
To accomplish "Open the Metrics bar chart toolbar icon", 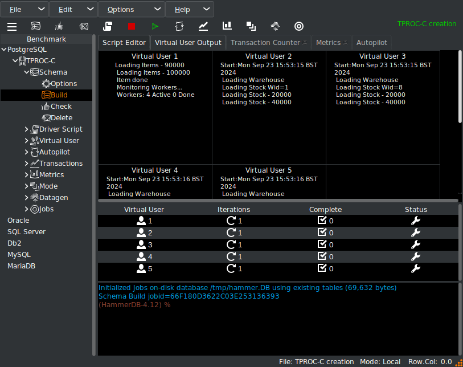I will point(227,26).
